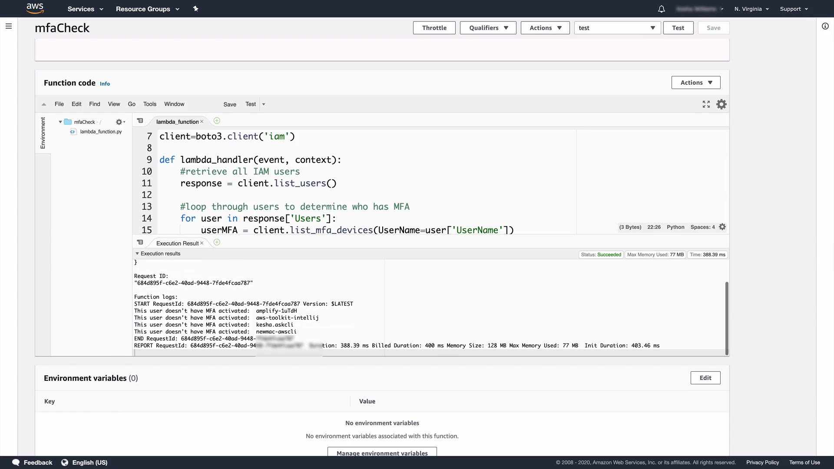
Task: Click the pin shortcuts icon in the navbar
Action: [x=195, y=9]
